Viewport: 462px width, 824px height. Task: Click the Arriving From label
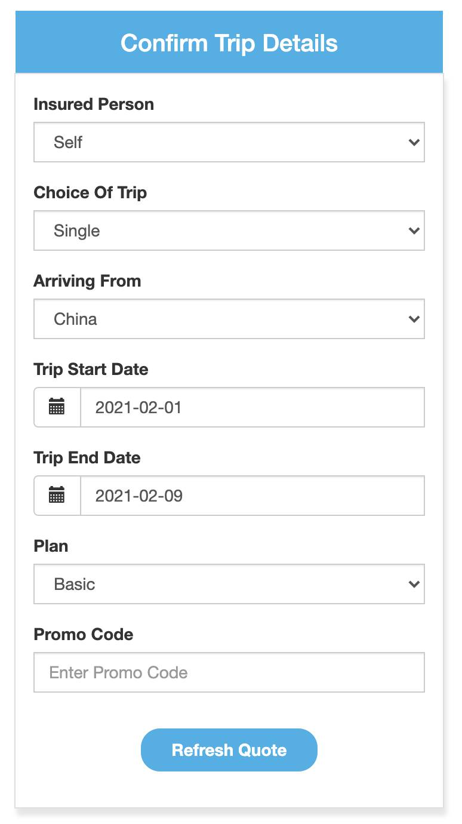pos(87,281)
